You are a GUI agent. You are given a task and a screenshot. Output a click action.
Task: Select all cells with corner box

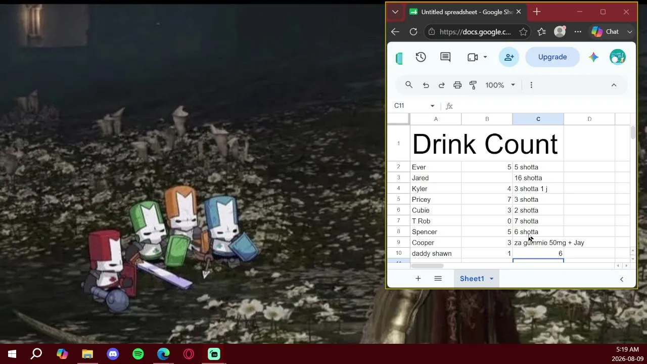tap(398, 119)
